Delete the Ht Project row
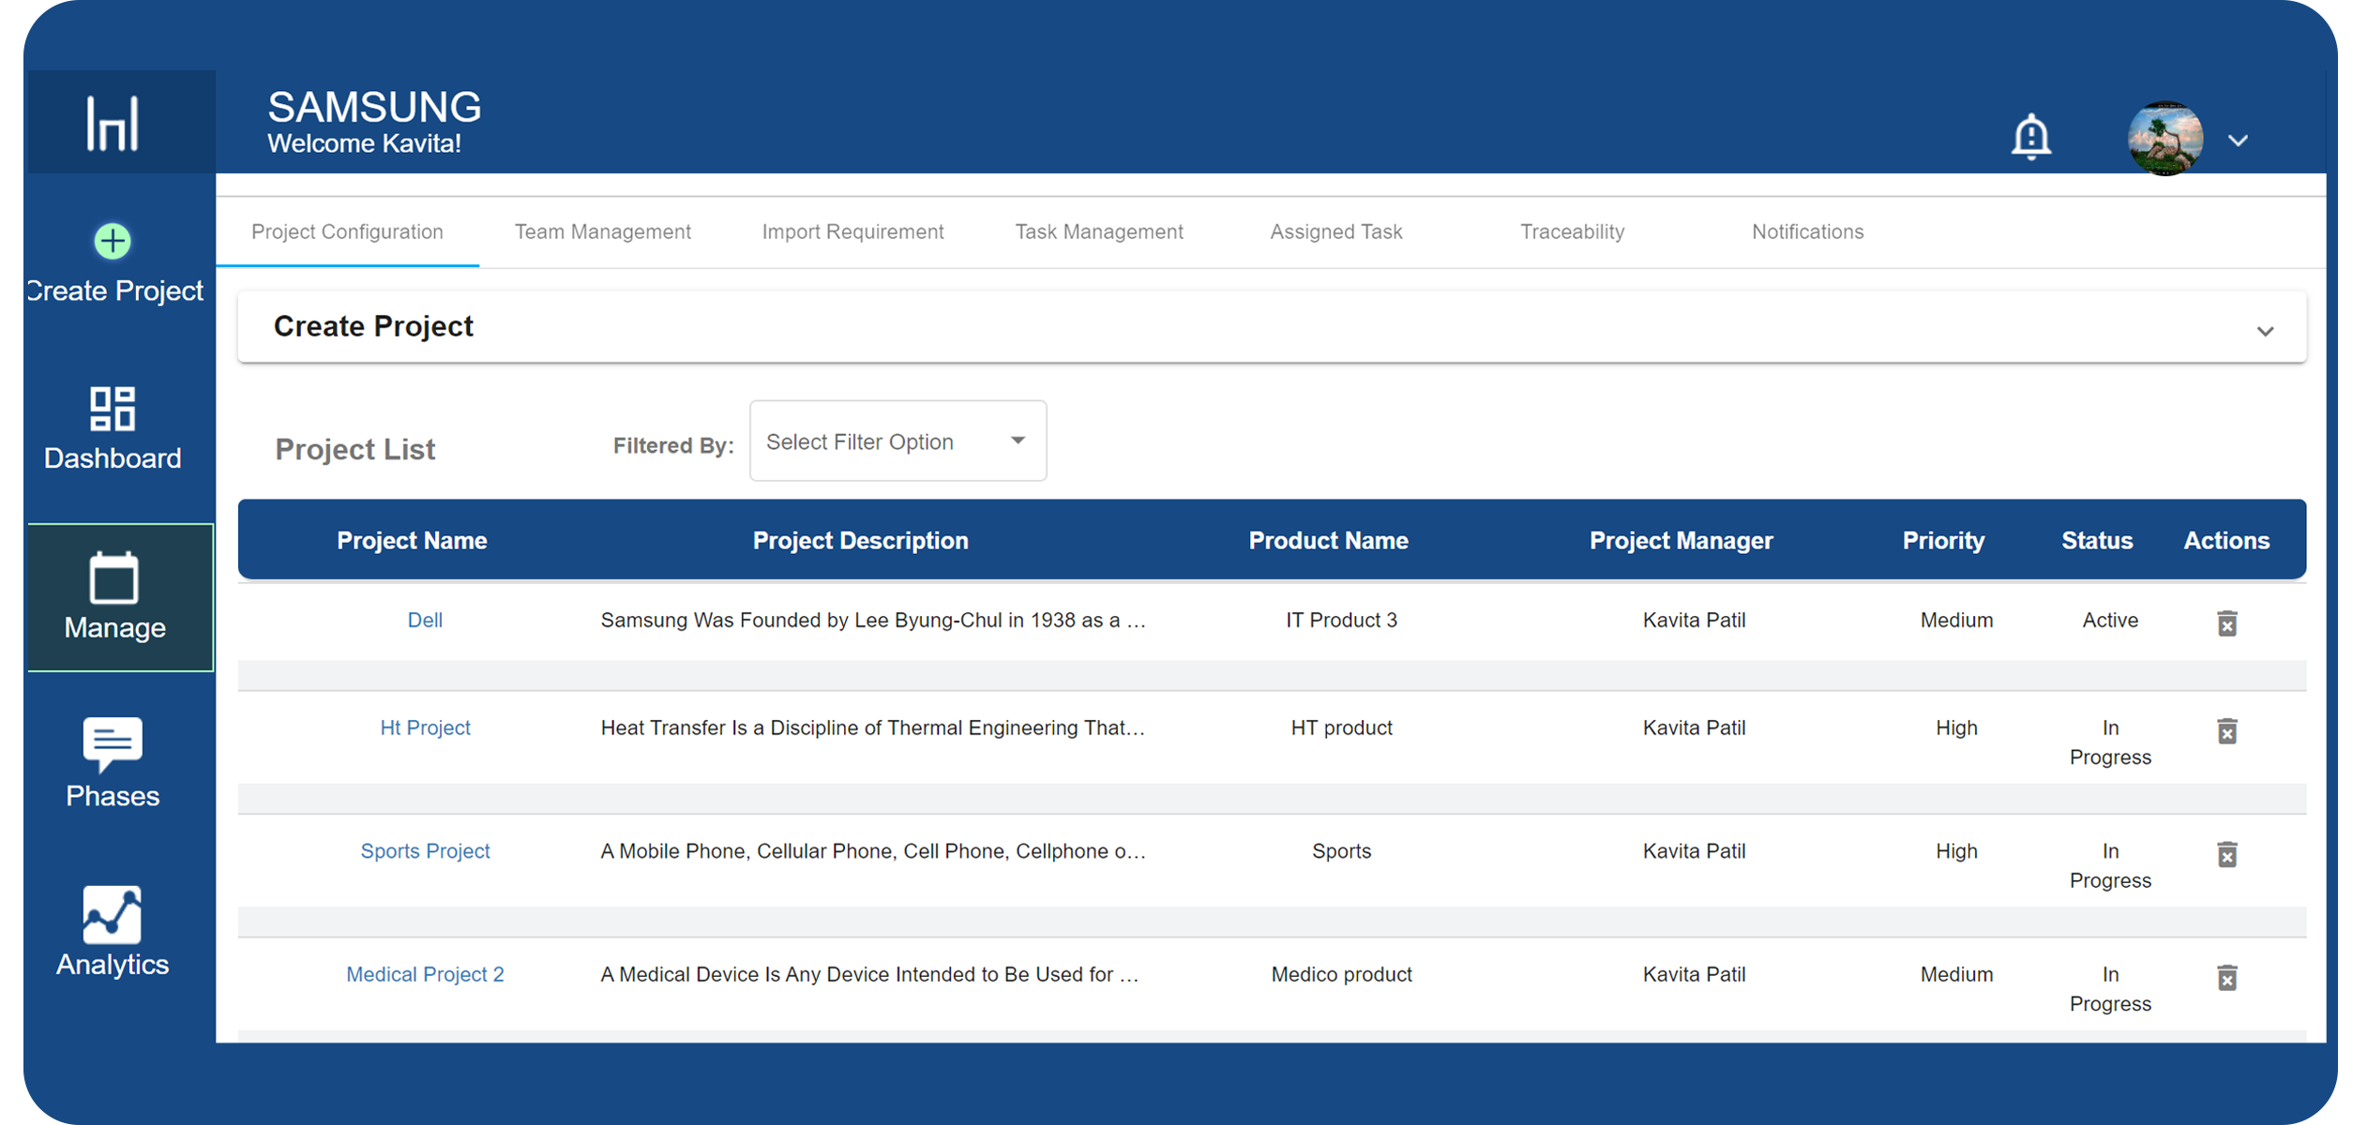 coord(2226,731)
